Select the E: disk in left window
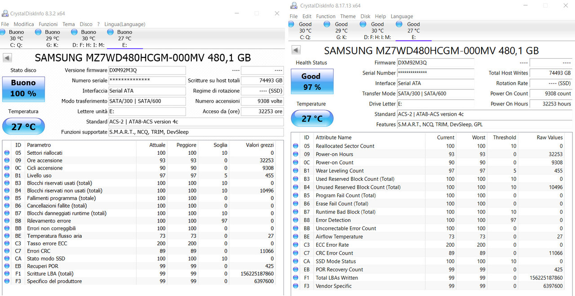 [x=124, y=38]
